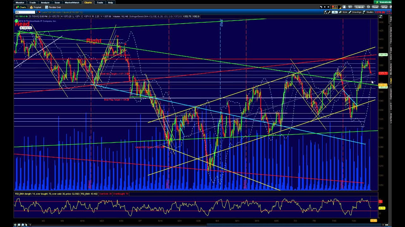Click the print icon button

coord(368,7)
